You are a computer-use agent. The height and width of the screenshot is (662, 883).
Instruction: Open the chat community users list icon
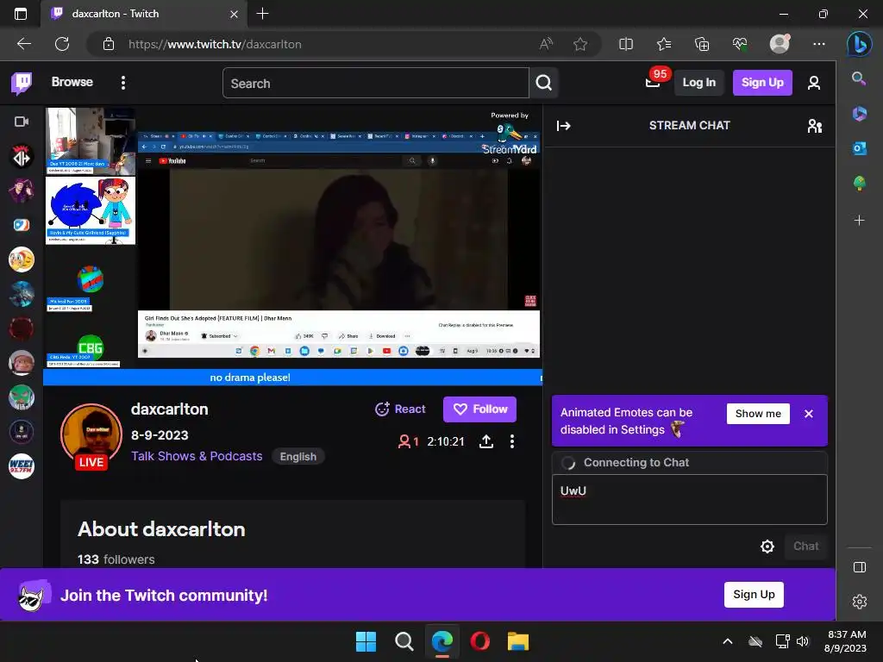[x=814, y=126]
